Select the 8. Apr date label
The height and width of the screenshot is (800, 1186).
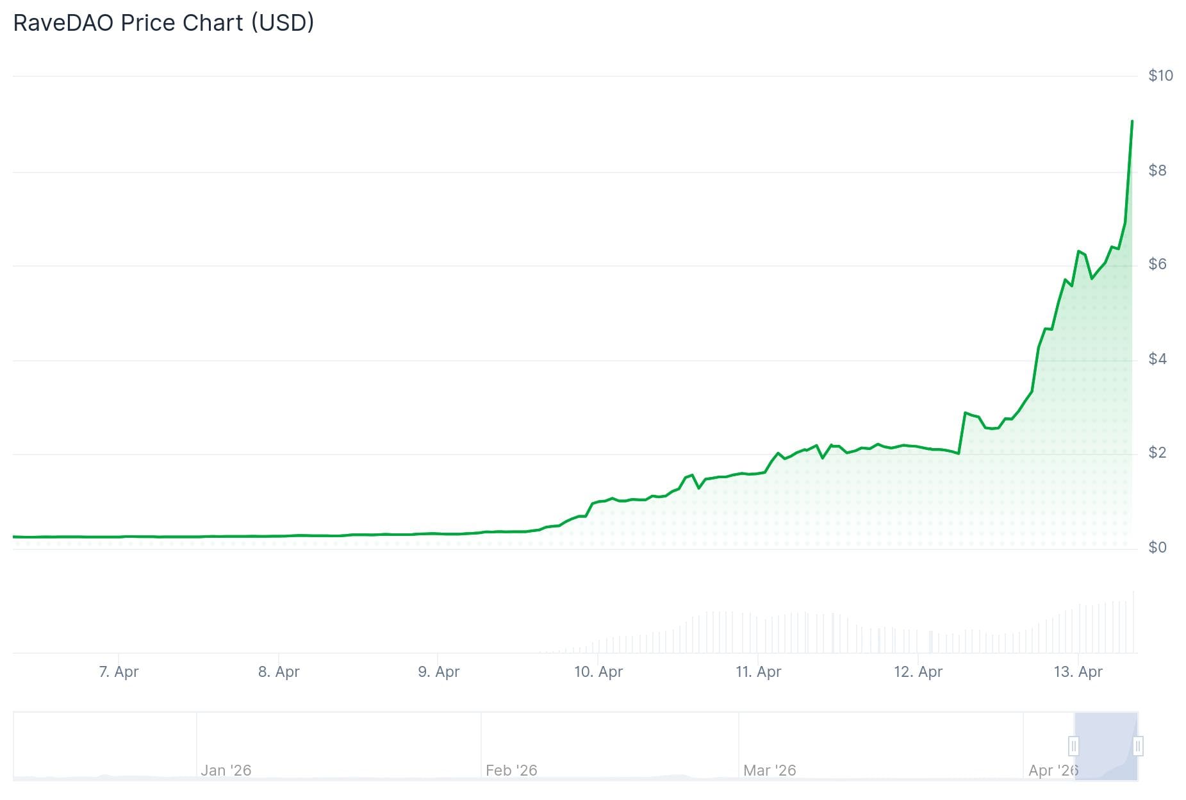coord(279,672)
